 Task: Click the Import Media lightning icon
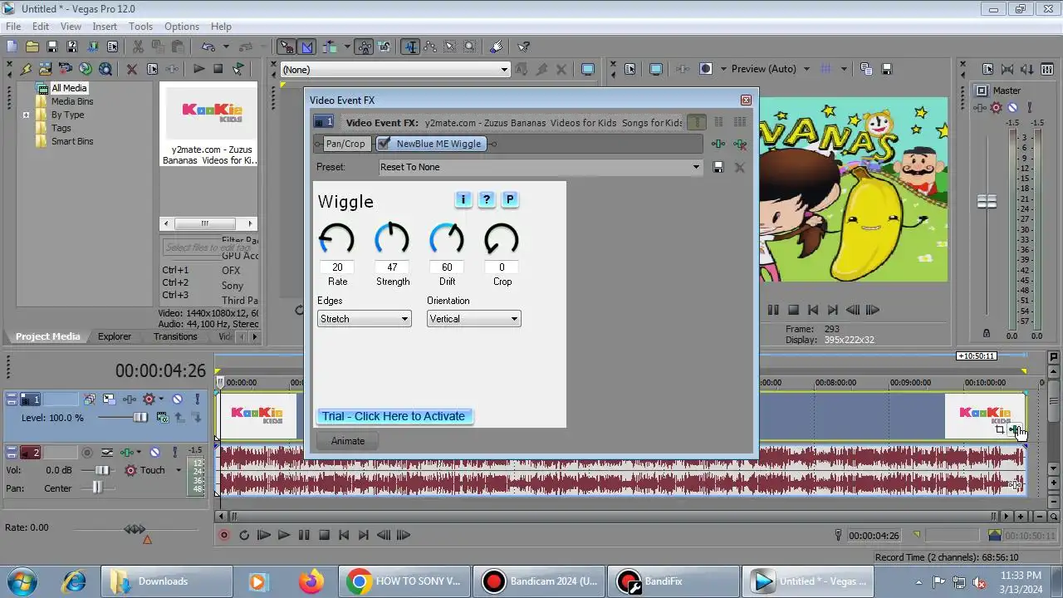26,69
